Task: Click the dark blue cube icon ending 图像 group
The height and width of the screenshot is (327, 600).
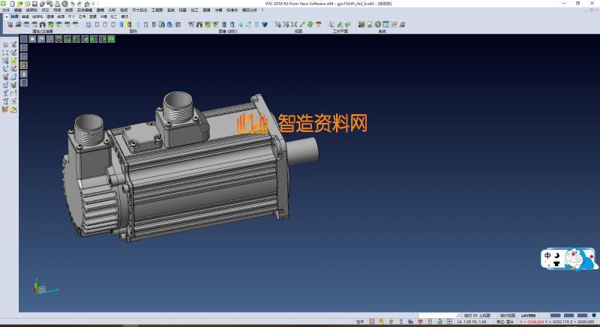Action: 265,25
